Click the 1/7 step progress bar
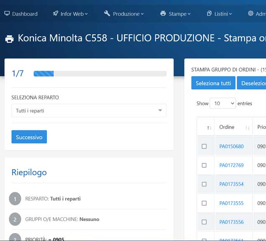This screenshot has width=266, height=241. click(100, 74)
